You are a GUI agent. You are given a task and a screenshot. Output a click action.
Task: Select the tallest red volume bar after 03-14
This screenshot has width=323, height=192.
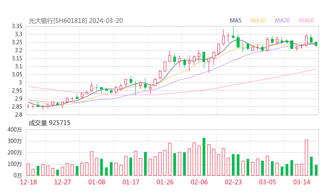pyautogui.click(x=306, y=158)
